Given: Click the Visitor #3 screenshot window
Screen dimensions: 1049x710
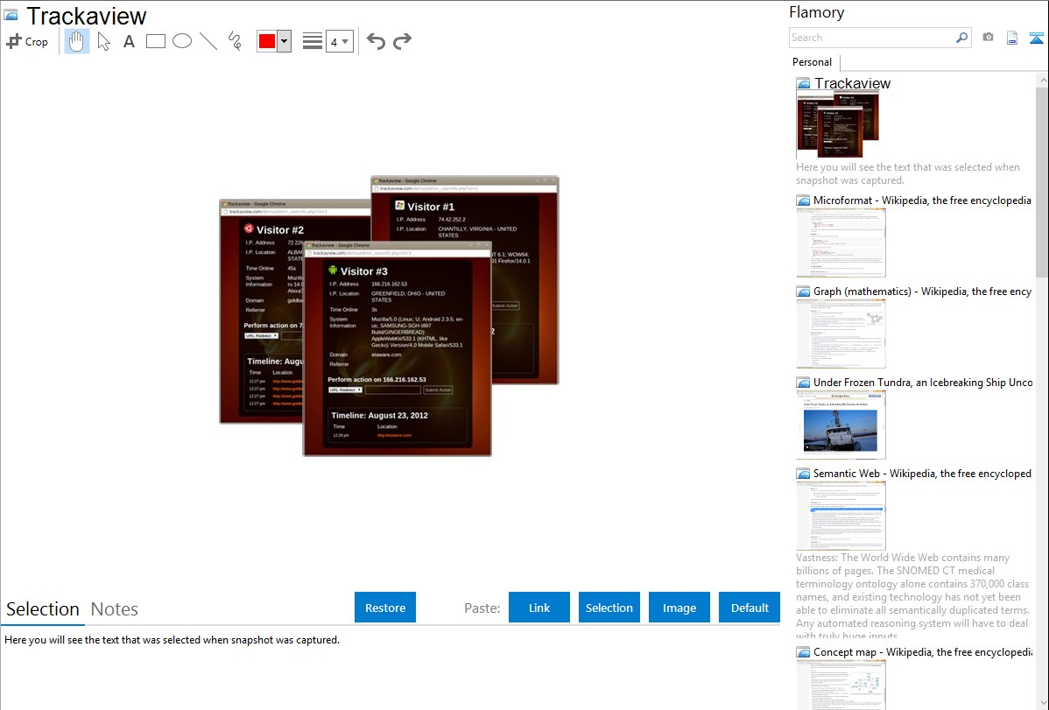Looking at the screenshot, I should click(x=398, y=348).
